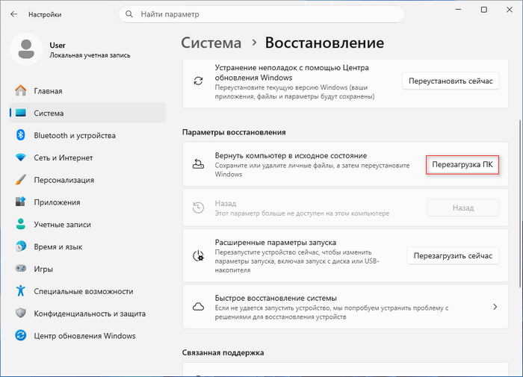Click the paintbrush Персонализация icon
The height and width of the screenshot is (377, 523).
[21, 180]
